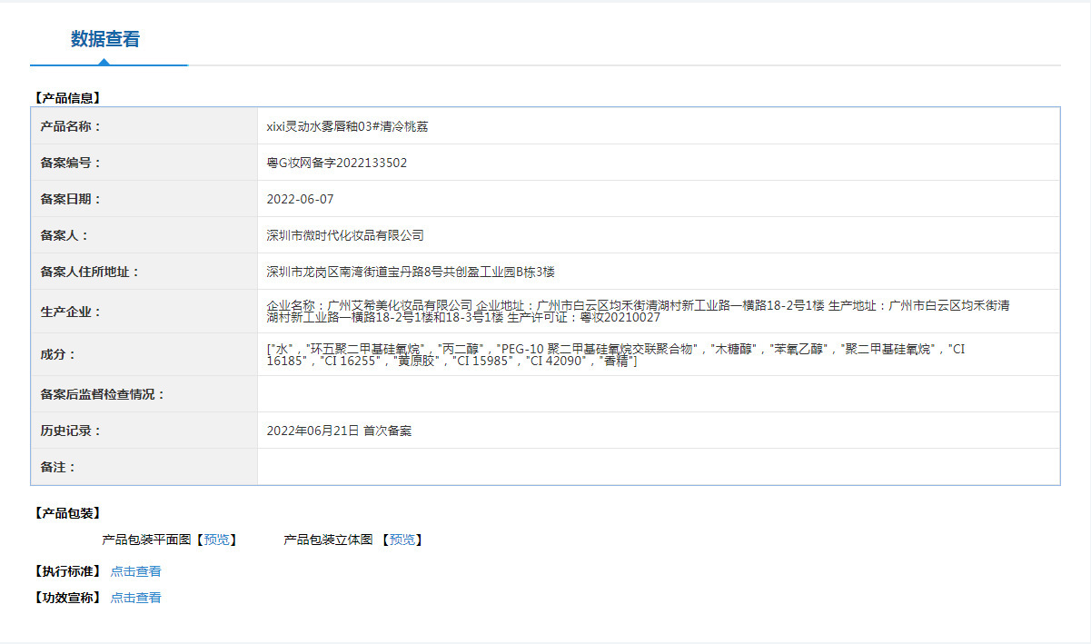Select history entry 2022年06月21日 首次备案
Image resolution: width=1091 pixels, height=644 pixels.
[x=339, y=431]
